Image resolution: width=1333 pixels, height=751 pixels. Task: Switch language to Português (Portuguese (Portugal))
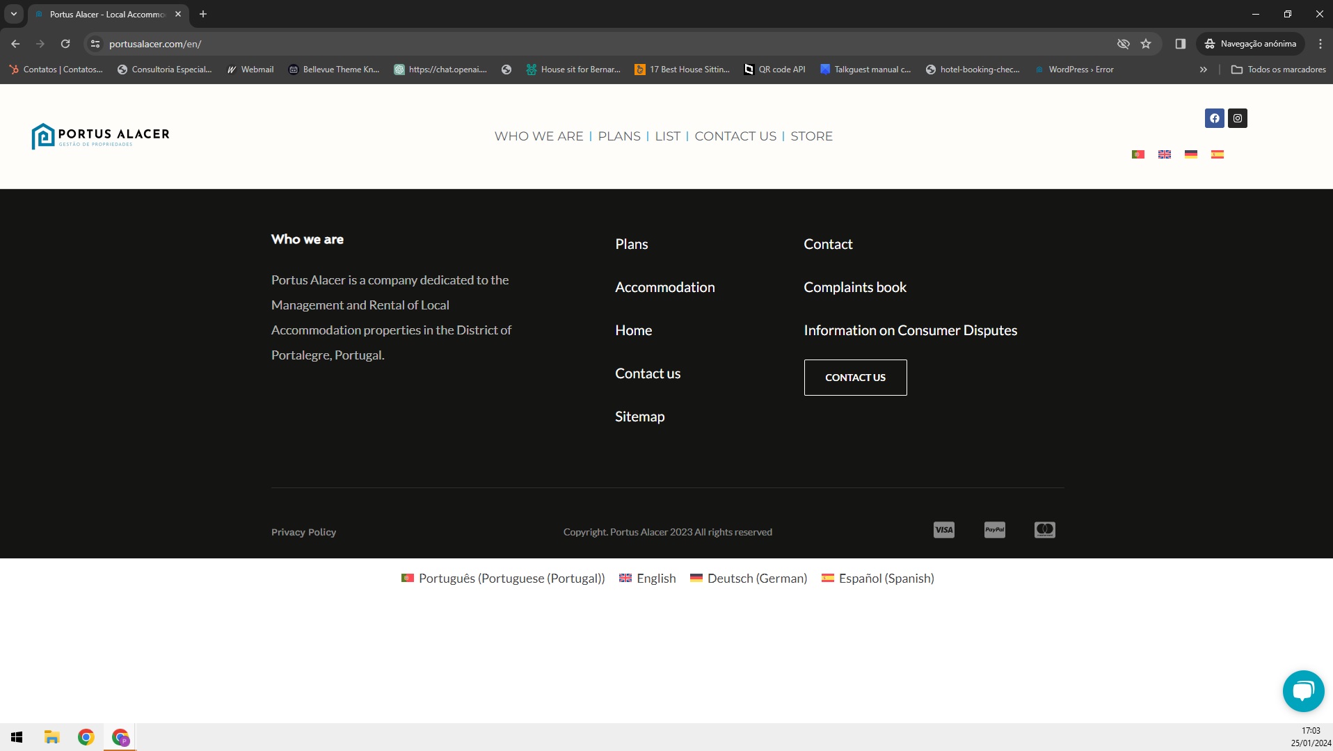[x=503, y=578]
